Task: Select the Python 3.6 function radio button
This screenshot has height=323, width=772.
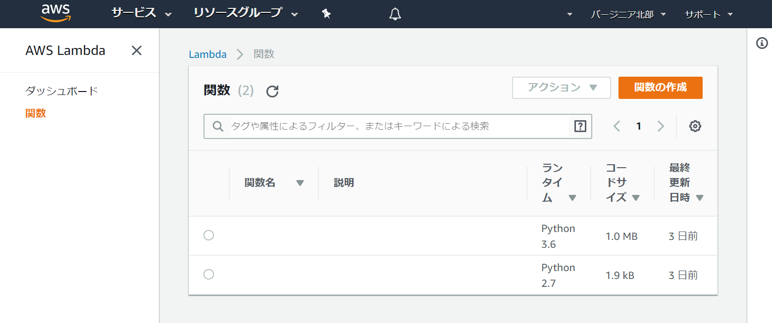Action: point(208,235)
